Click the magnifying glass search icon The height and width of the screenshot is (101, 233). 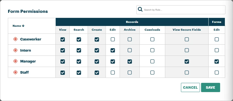click(x=140, y=9)
